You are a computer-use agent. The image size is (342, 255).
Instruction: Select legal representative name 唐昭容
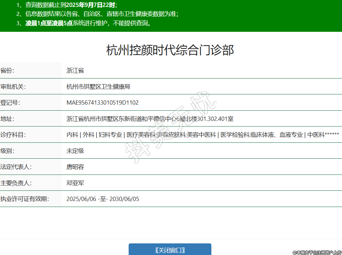pyautogui.click(x=75, y=167)
